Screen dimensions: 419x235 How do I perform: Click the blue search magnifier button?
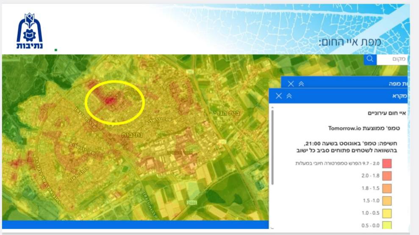370,59
